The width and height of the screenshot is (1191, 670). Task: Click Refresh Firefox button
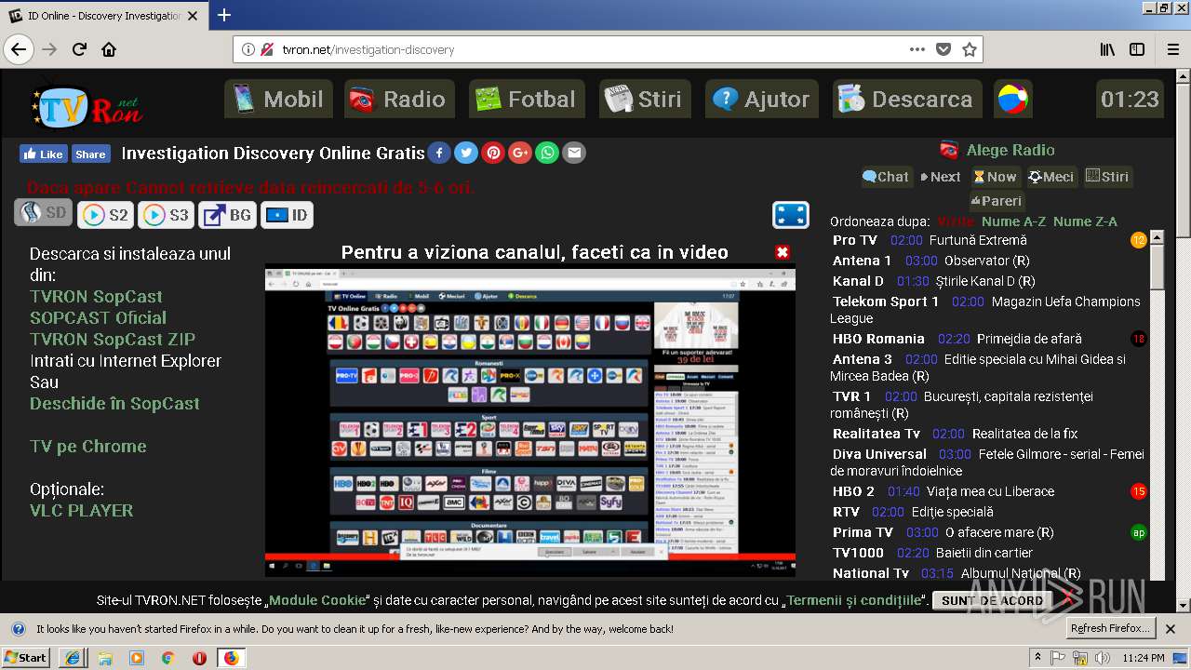[1110, 628]
